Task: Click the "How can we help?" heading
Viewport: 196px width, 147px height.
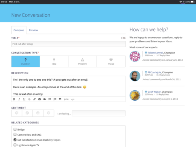Action: [x=149, y=30]
